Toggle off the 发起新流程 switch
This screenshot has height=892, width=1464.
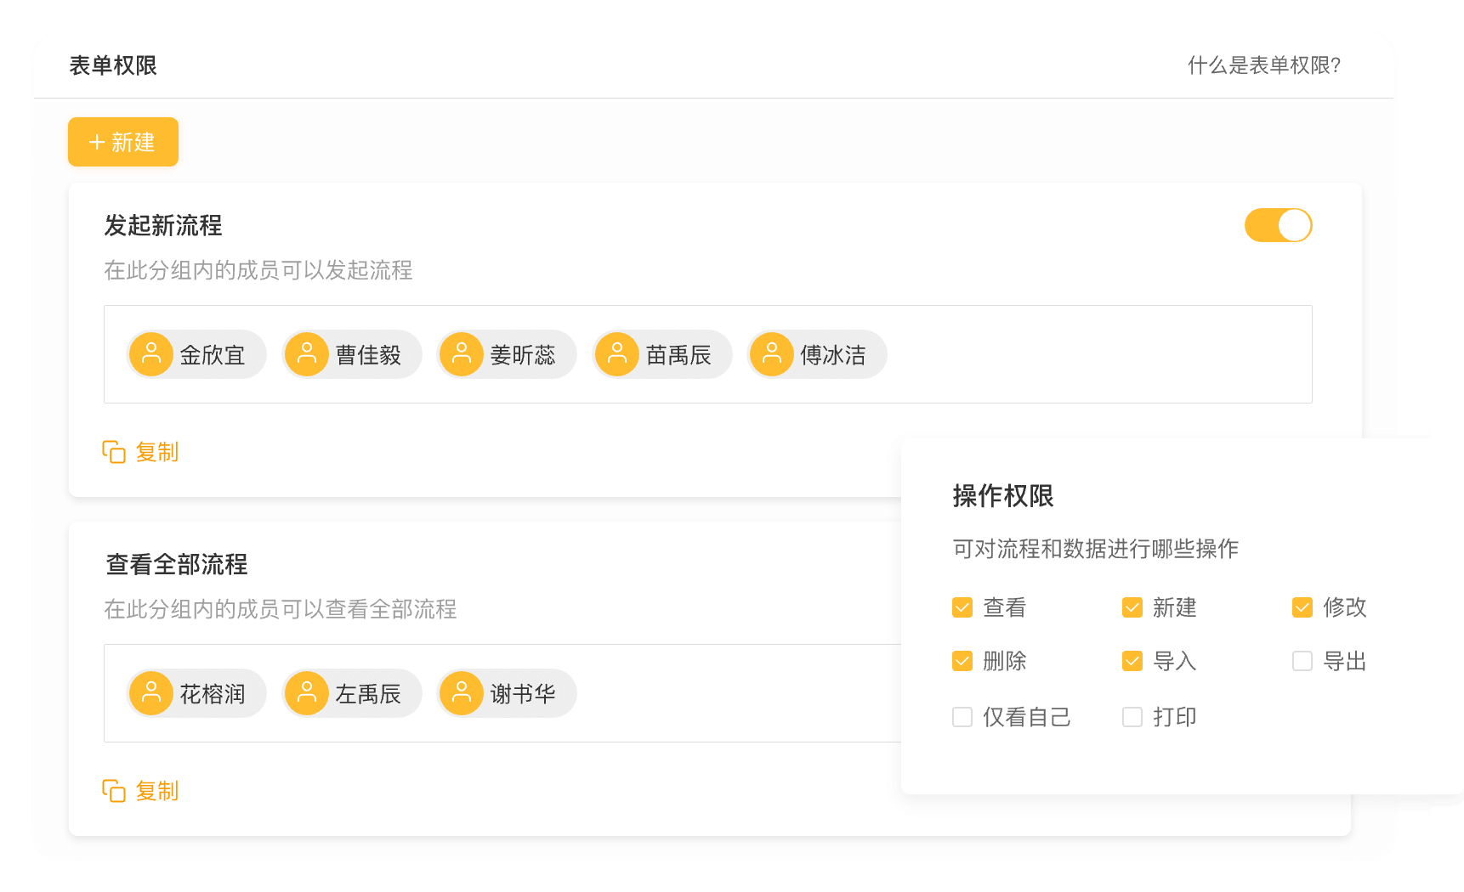(x=1278, y=225)
